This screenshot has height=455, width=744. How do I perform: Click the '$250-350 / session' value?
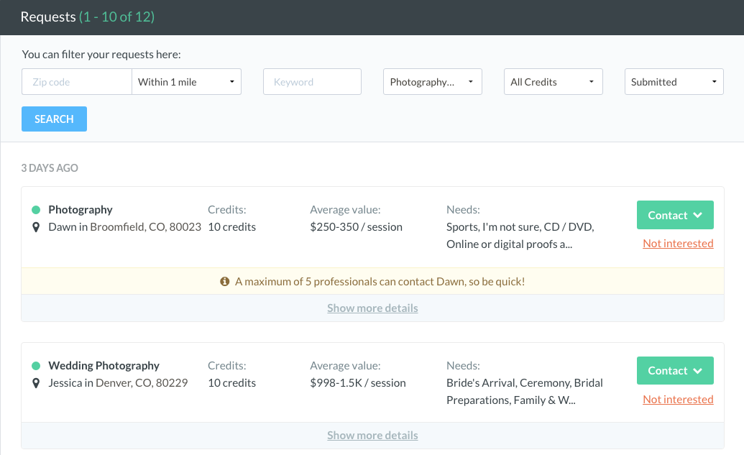tap(357, 227)
